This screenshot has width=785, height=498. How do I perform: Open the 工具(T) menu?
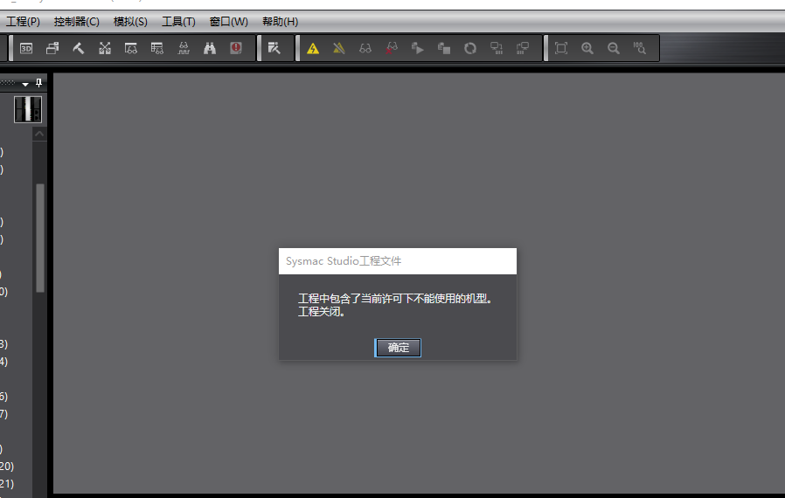point(178,21)
